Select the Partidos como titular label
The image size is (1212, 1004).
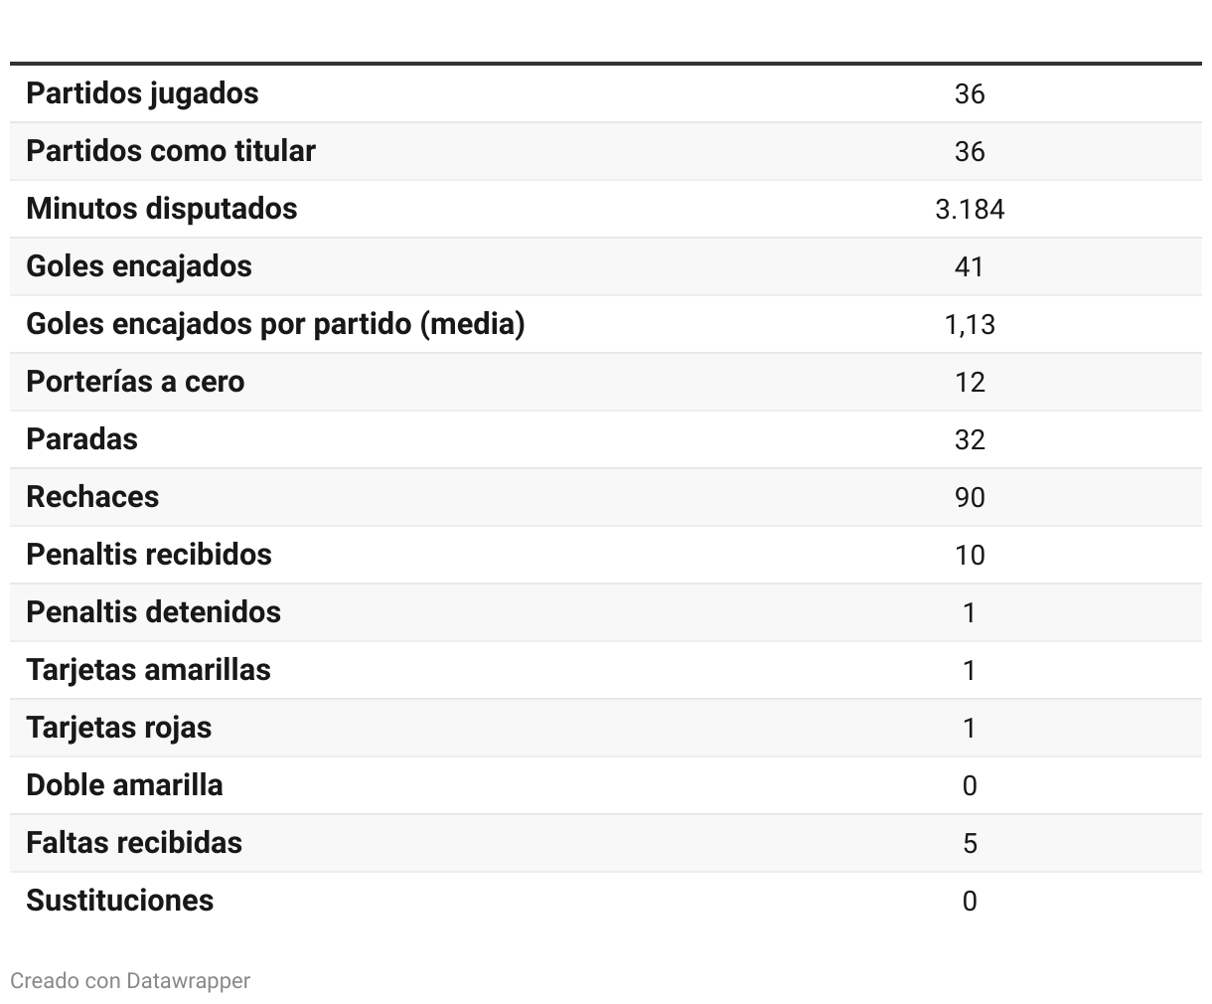coord(171,151)
